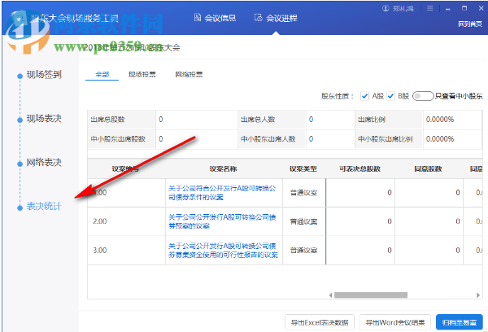Click the 网络表决 step dot
Screen dimensions: 488x332
click(x=20, y=164)
